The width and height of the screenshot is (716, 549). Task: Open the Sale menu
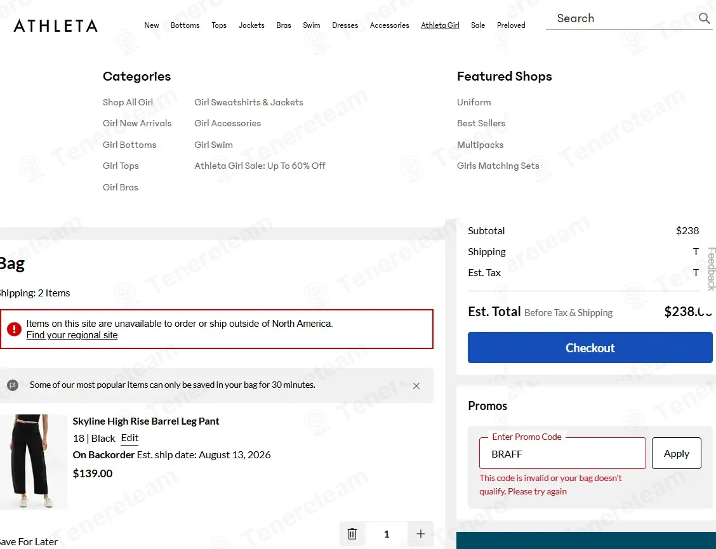(x=478, y=25)
